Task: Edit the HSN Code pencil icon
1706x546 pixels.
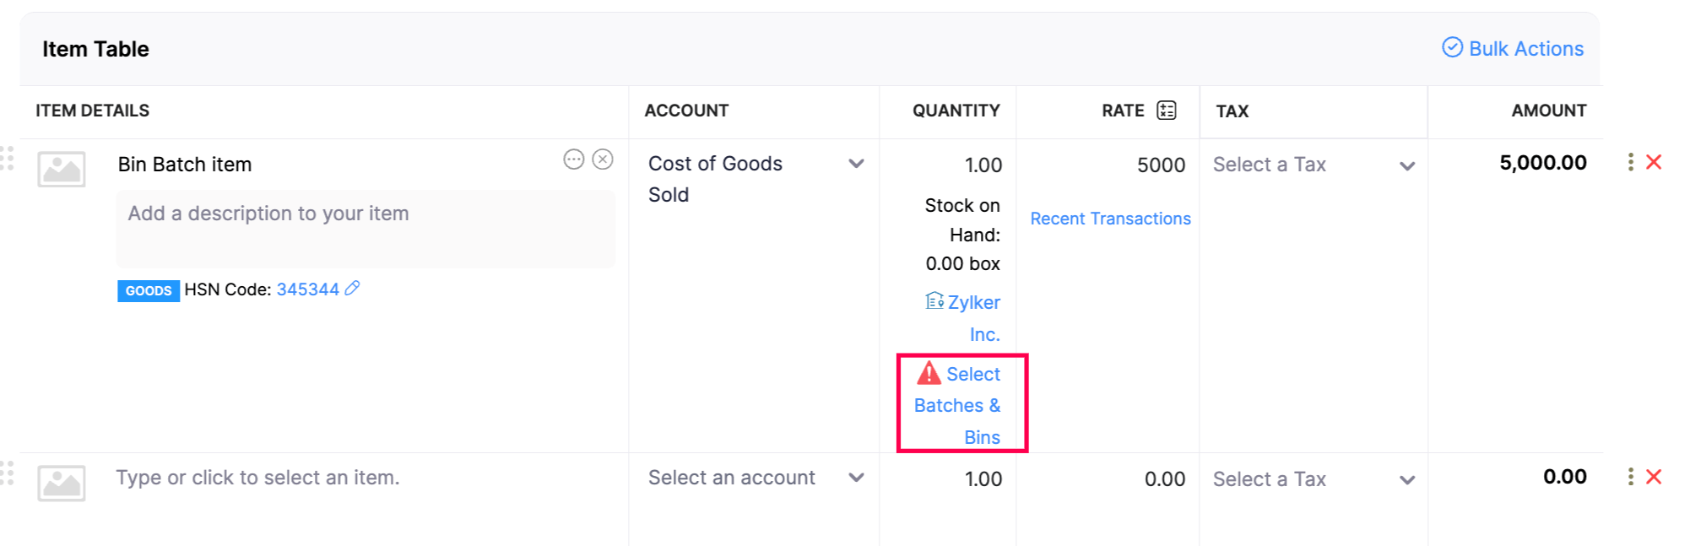Action: (352, 289)
